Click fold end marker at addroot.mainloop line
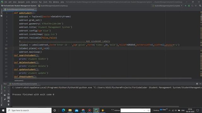Viewport: 202px width, 113px height. (x=13, y=52)
